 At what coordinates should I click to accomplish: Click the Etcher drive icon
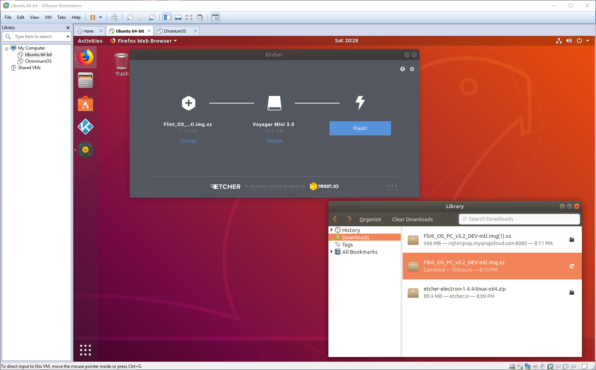(274, 103)
